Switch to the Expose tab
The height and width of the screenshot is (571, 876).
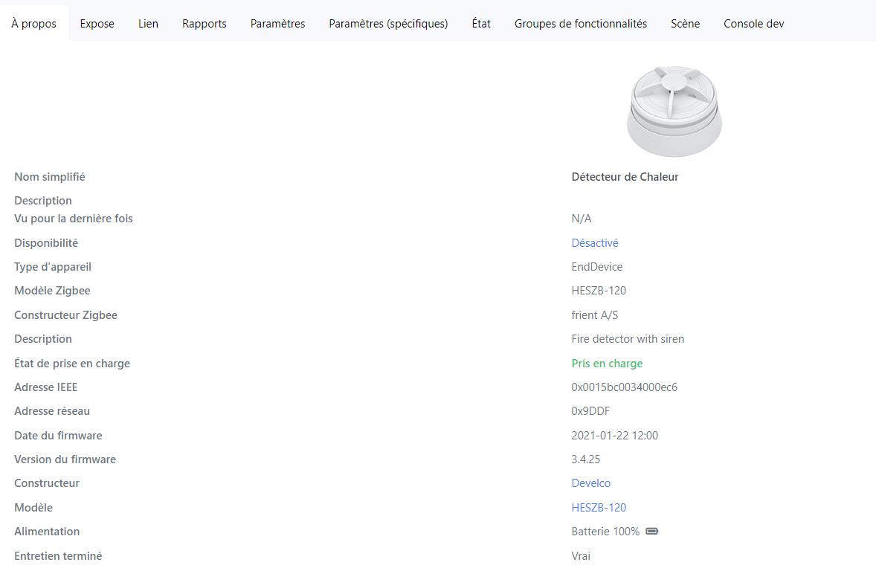click(x=97, y=24)
